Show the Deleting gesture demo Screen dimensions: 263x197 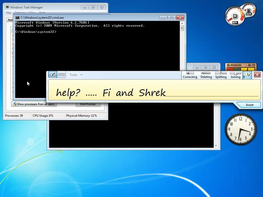(206, 75)
